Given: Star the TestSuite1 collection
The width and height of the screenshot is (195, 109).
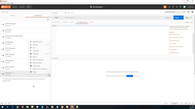Looking at the screenshot, I should (x=13, y=73).
